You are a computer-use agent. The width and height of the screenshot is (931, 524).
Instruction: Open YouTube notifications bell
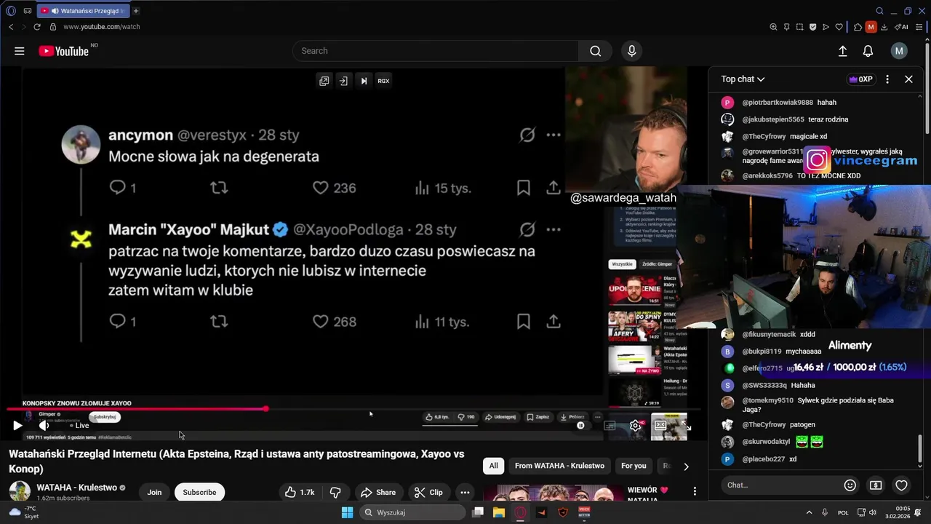click(868, 51)
